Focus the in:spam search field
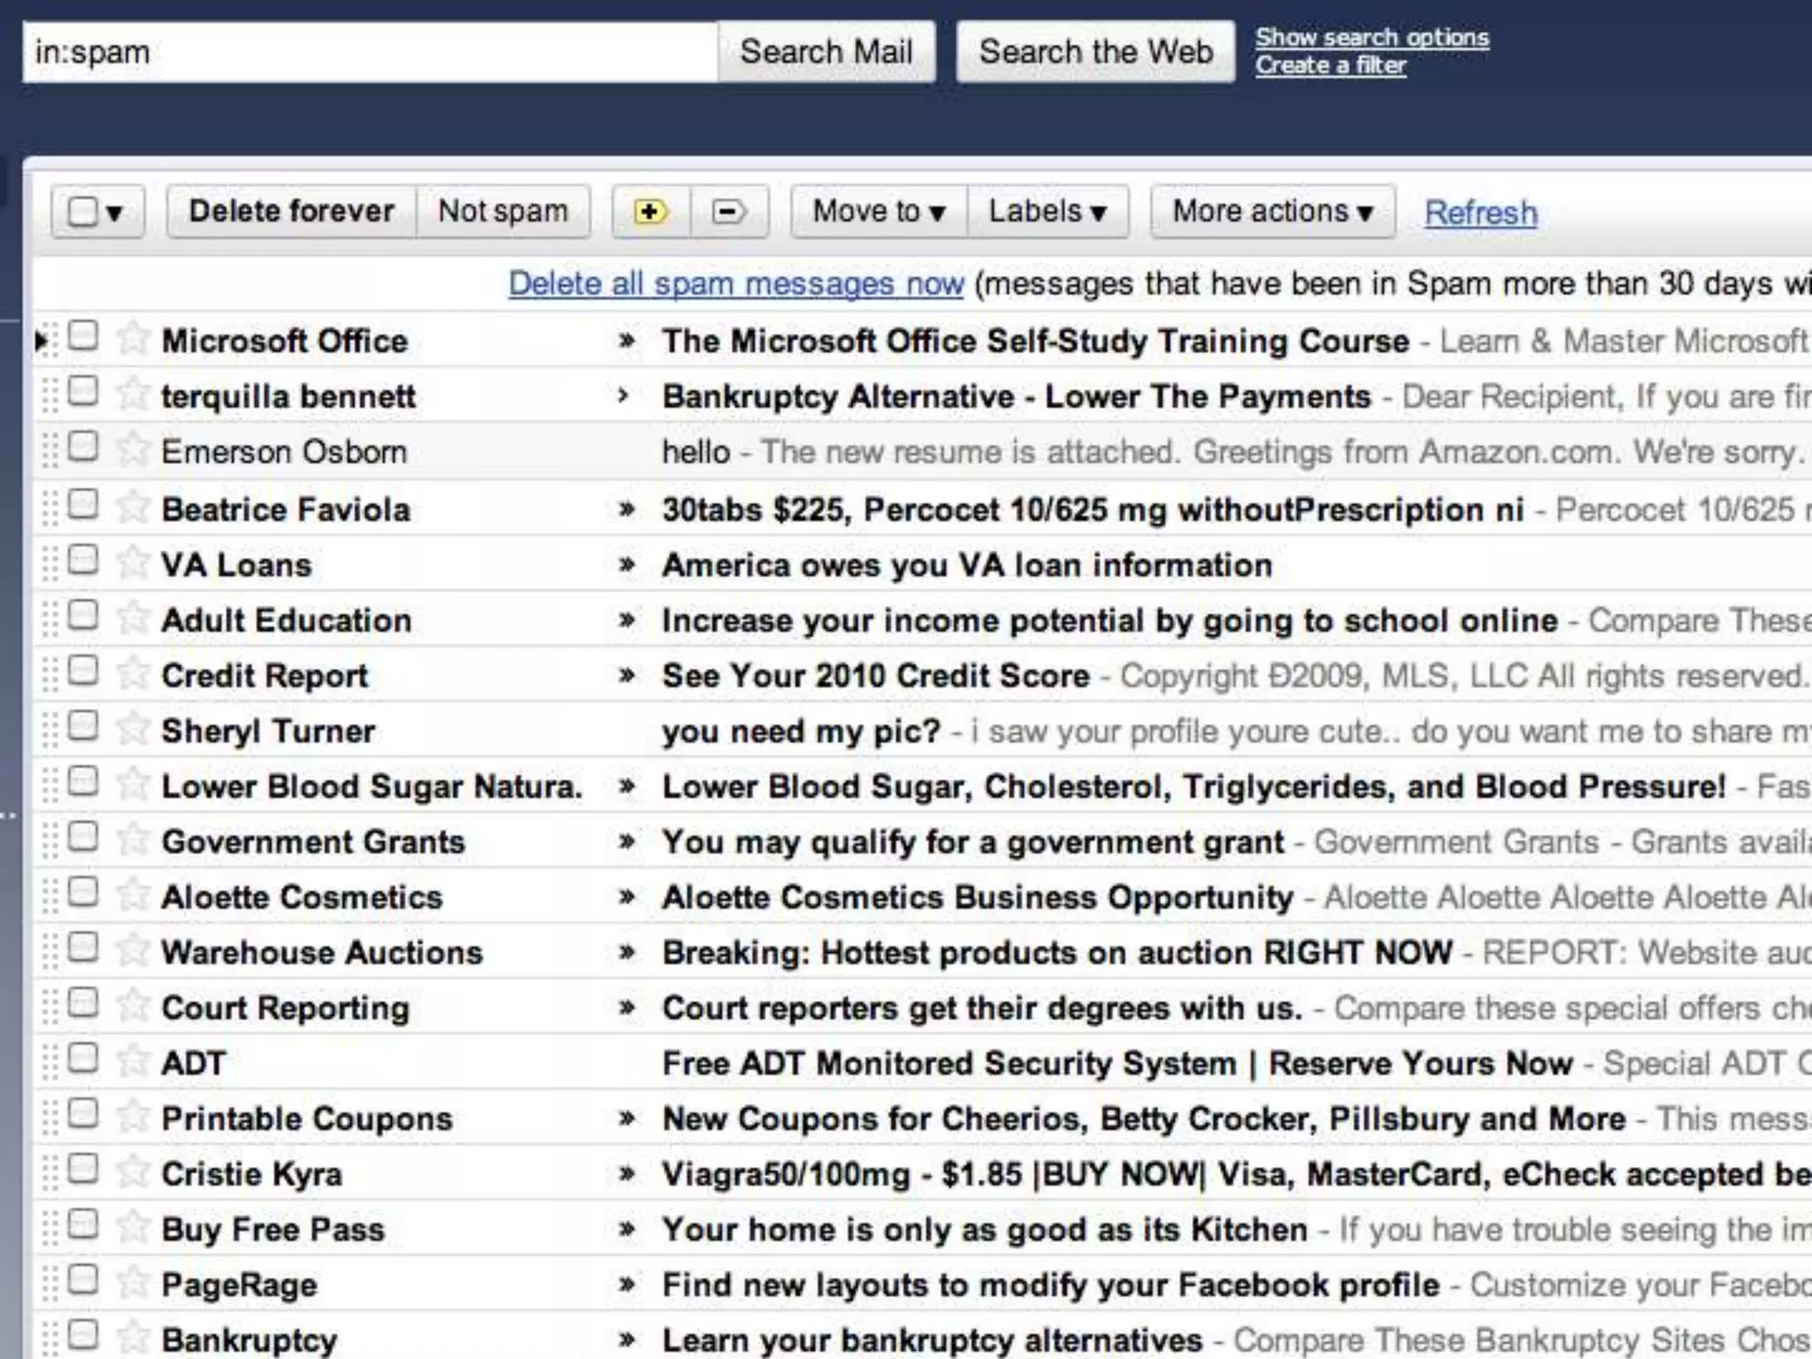Viewport: 1812px width, 1359px height. pos(370,52)
